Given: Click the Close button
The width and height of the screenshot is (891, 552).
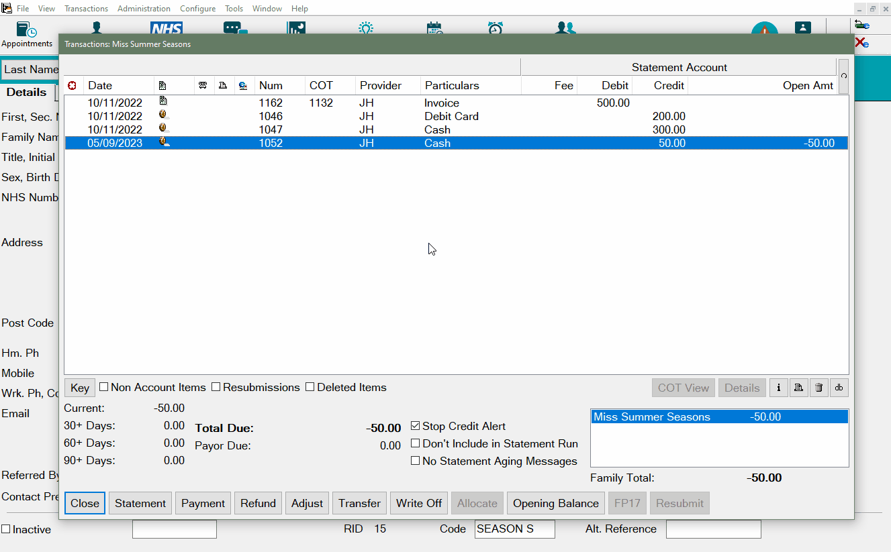Looking at the screenshot, I should point(85,503).
